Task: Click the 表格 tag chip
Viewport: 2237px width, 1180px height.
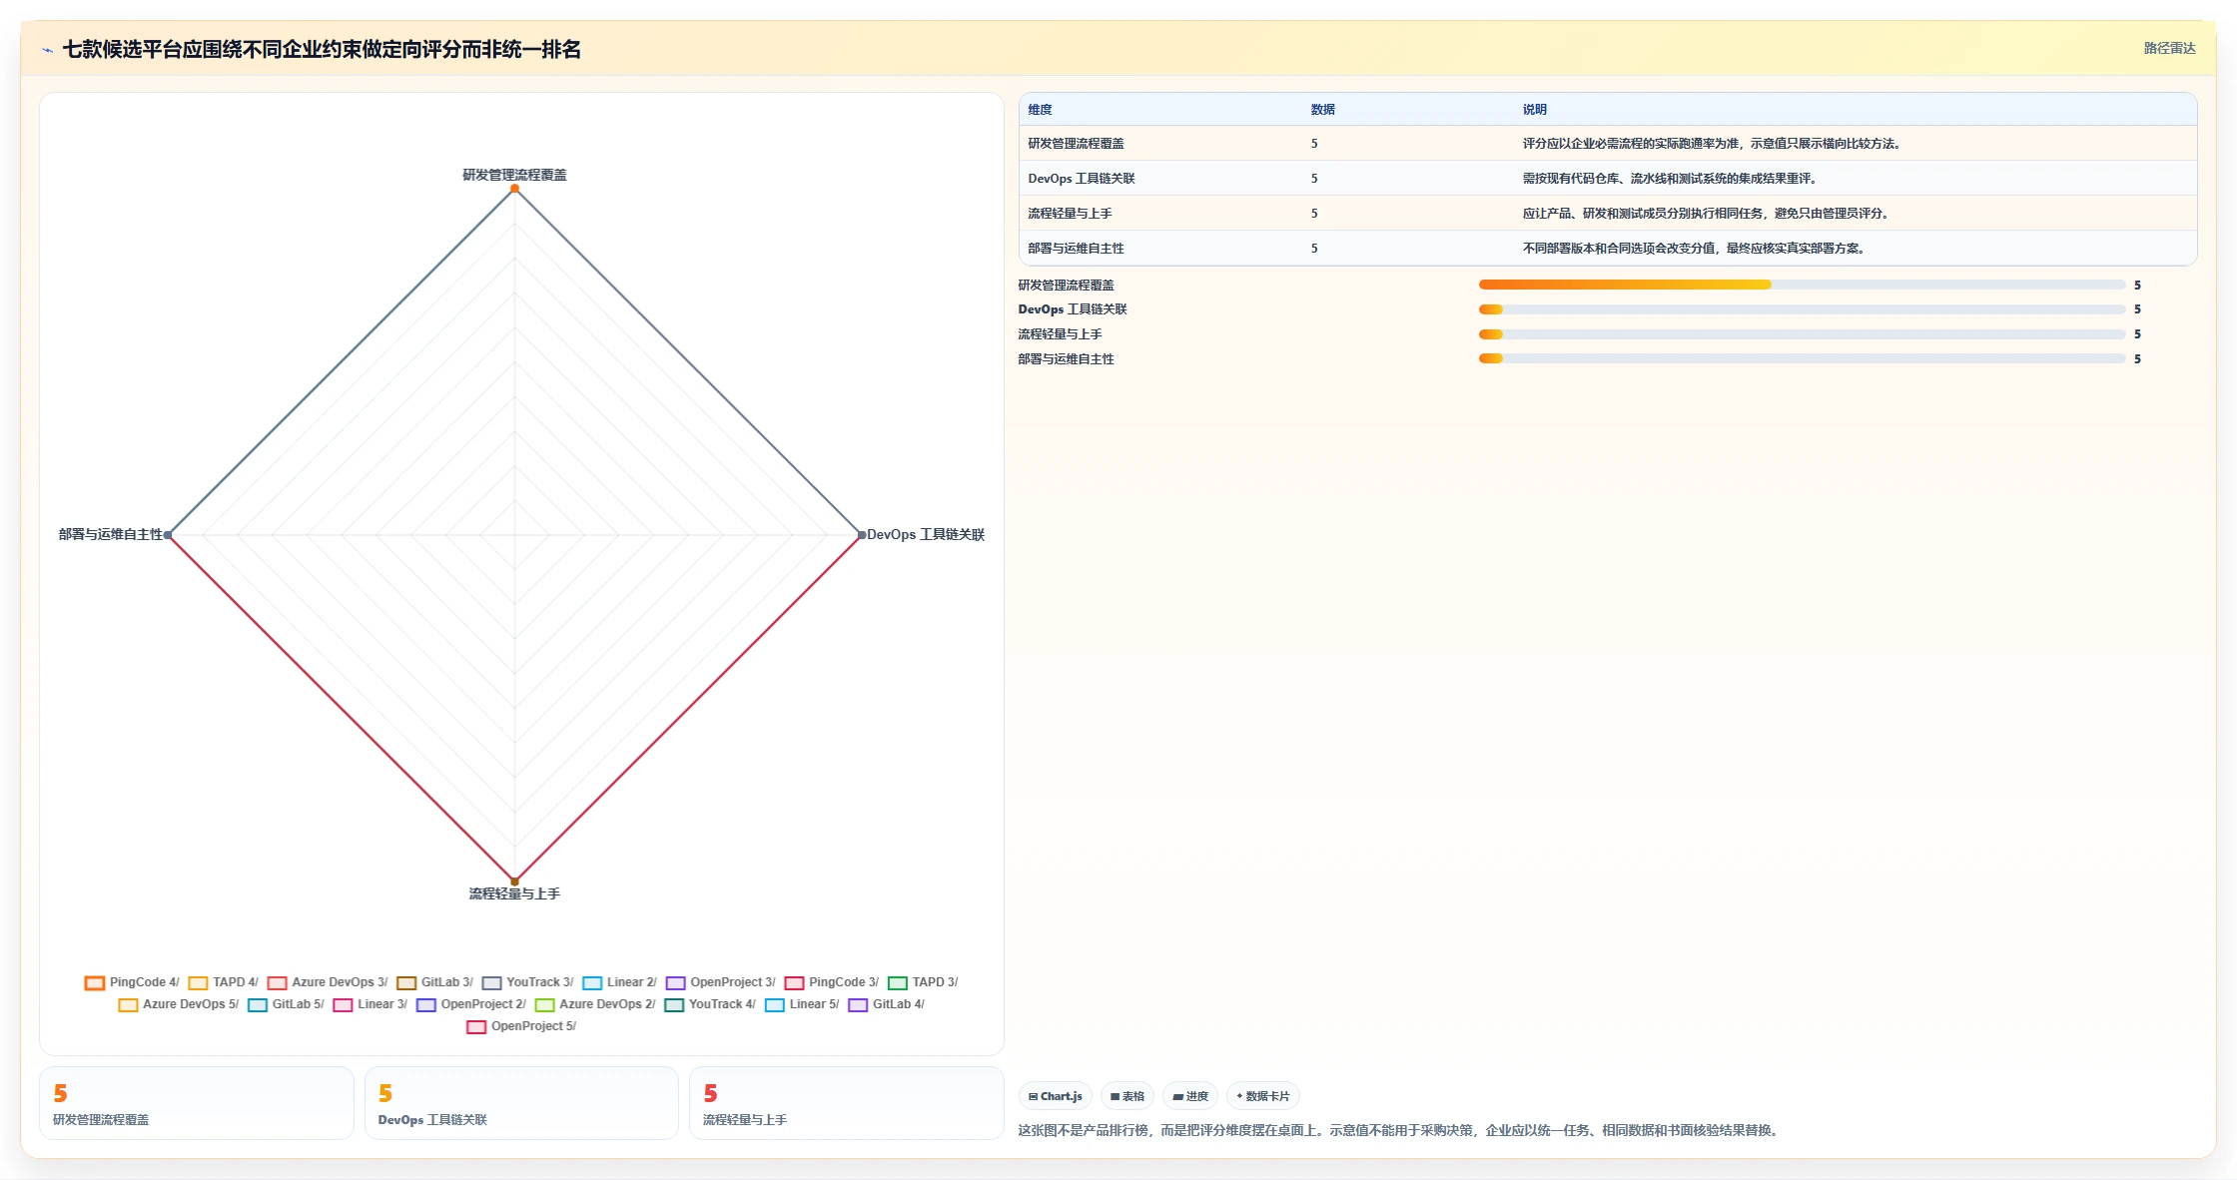Action: click(1127, 1096)
